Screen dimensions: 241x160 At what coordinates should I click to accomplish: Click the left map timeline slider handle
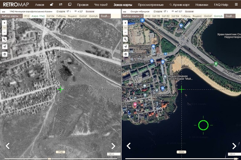(49, 159)
